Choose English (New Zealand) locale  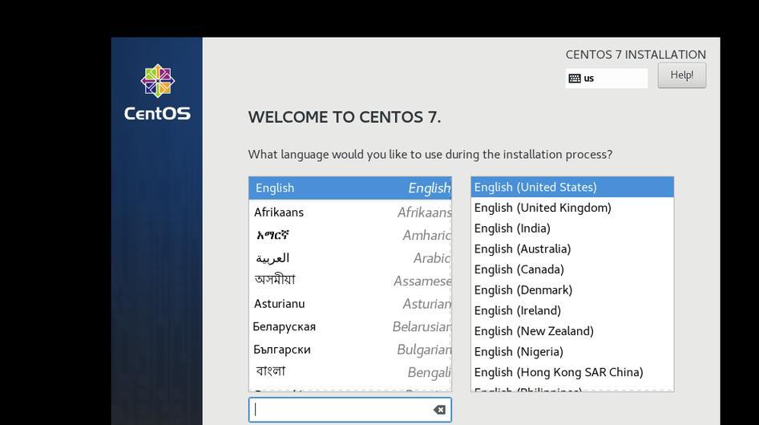572,331
